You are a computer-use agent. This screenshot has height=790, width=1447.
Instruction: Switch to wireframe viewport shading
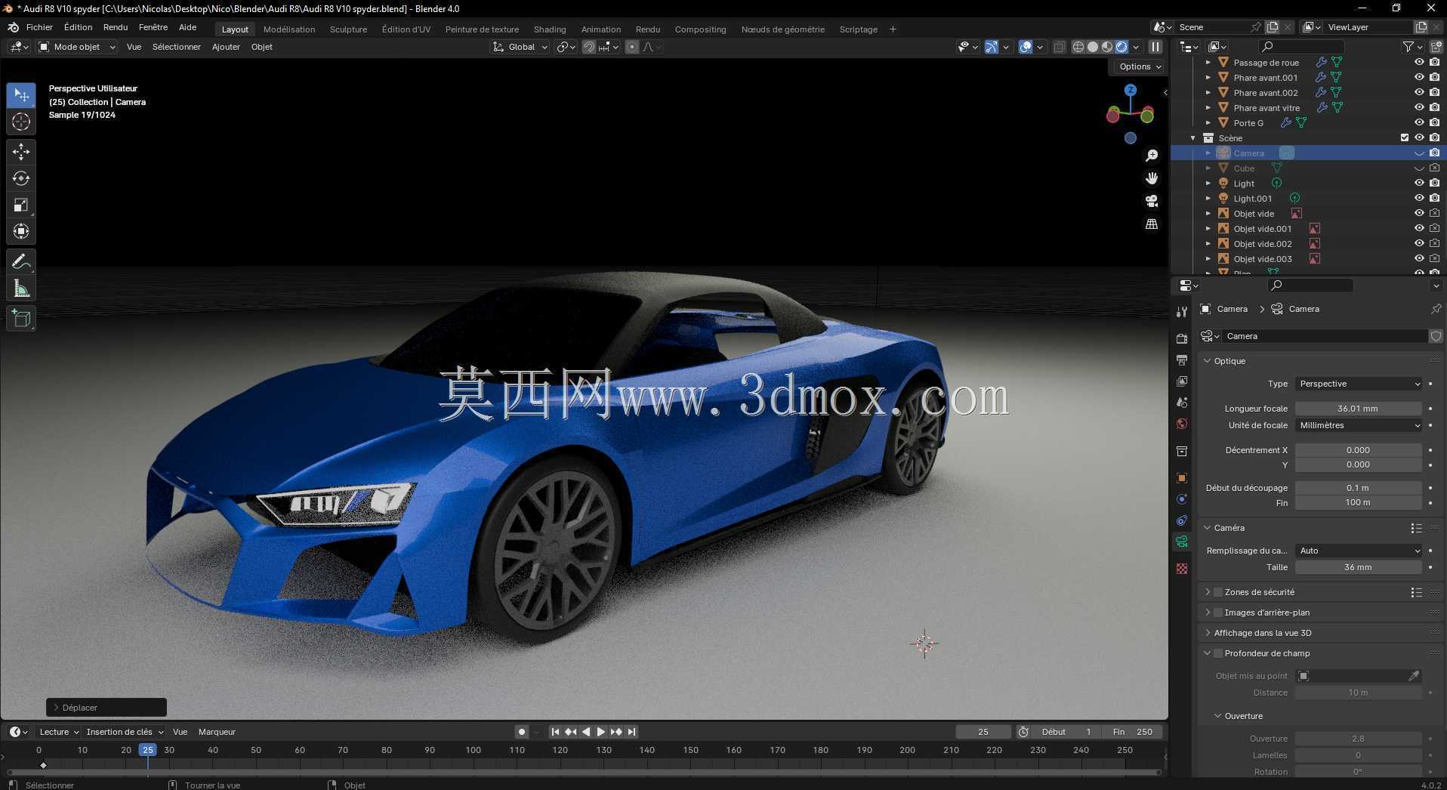coord(1078,47)
